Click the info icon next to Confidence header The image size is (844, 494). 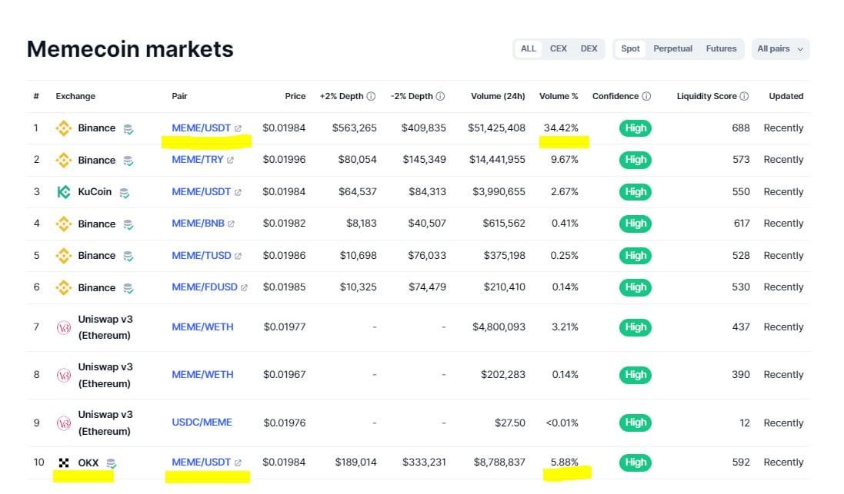click(x=647, y=96)
